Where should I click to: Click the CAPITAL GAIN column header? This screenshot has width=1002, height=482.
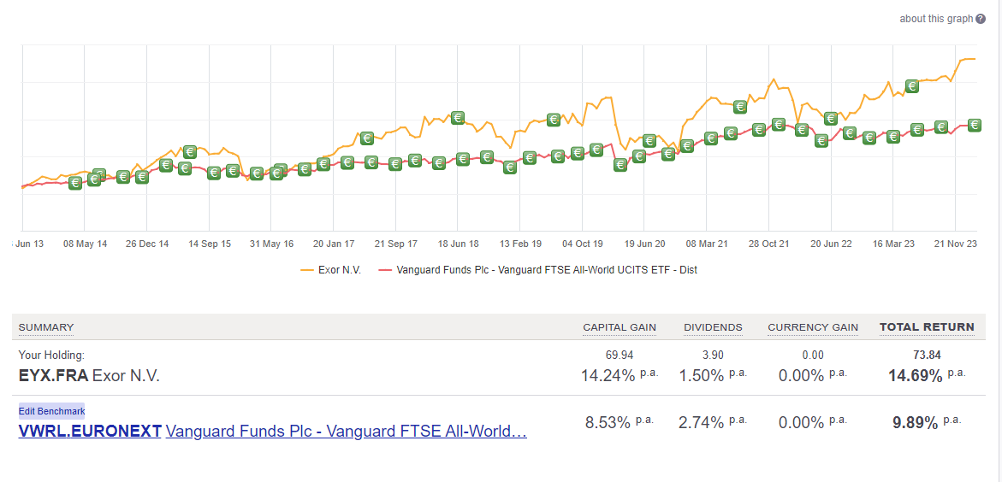click(620, 327)
